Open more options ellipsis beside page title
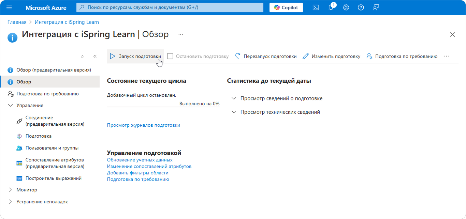Screen dimensions: 466x219 click(181, 34)
